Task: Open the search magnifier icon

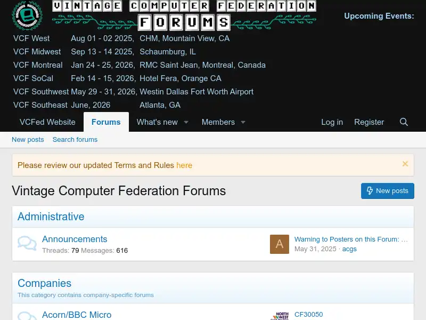Action: (x=404, y=122)
